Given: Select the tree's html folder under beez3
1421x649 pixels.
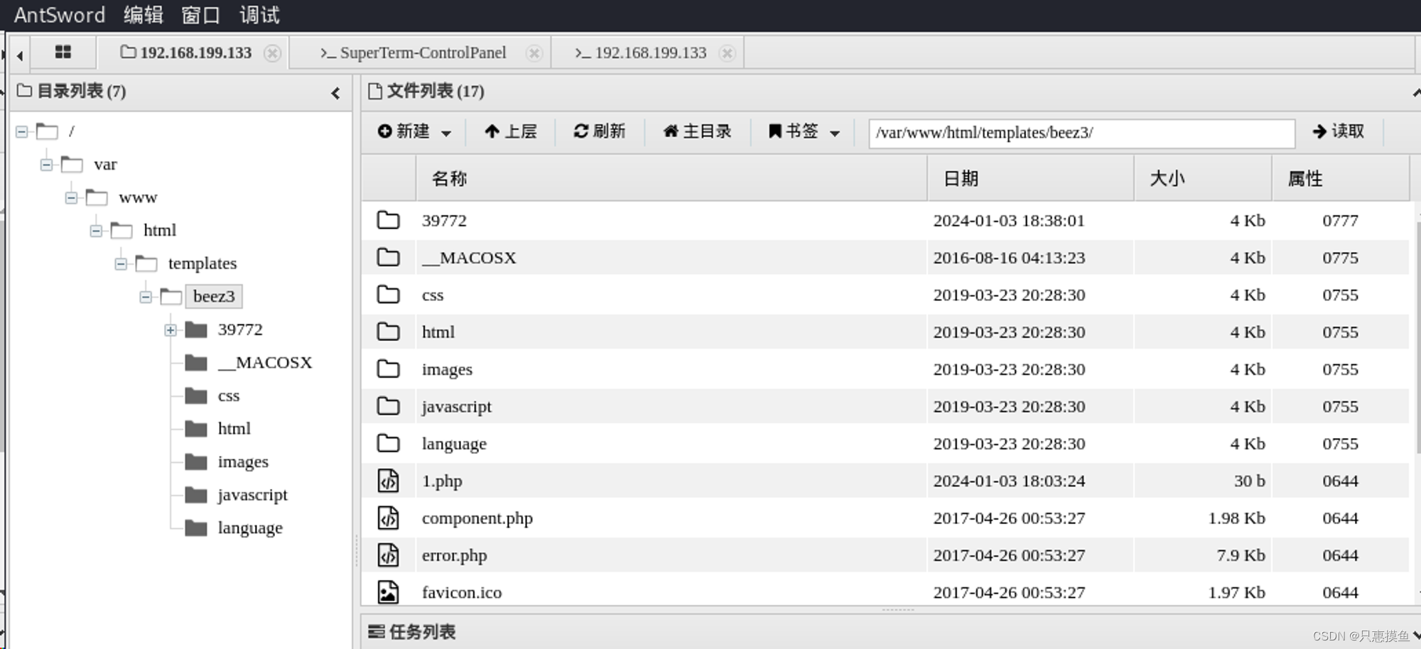Looking at the screenshot, I should [234, 429].
